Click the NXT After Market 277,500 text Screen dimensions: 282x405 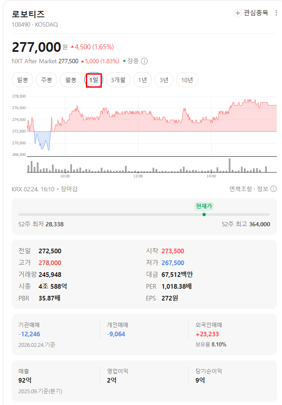coord(45,61)
